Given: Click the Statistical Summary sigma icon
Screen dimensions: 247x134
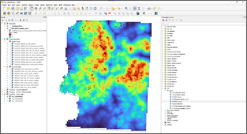Looking at the screenshot, I should click(x=139, y=9).
